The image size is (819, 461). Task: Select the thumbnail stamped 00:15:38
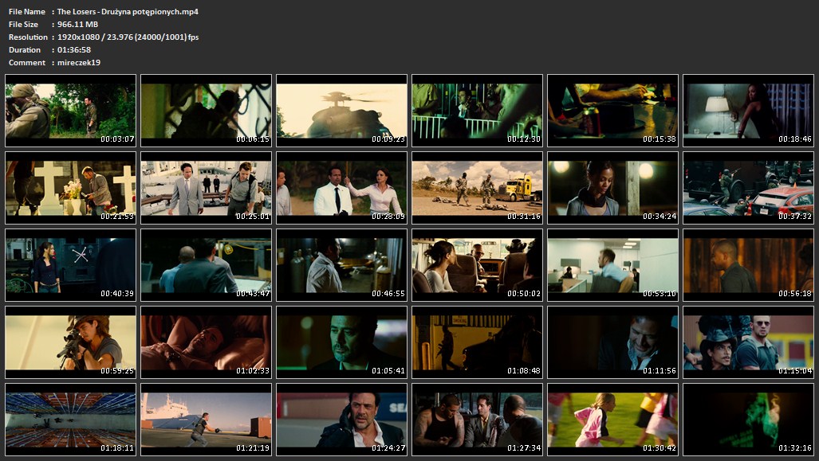(x=612, y=111)
